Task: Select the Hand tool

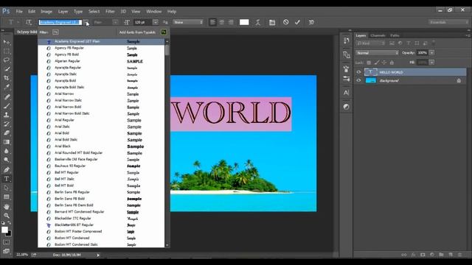Action: click(x=7, y=207)
